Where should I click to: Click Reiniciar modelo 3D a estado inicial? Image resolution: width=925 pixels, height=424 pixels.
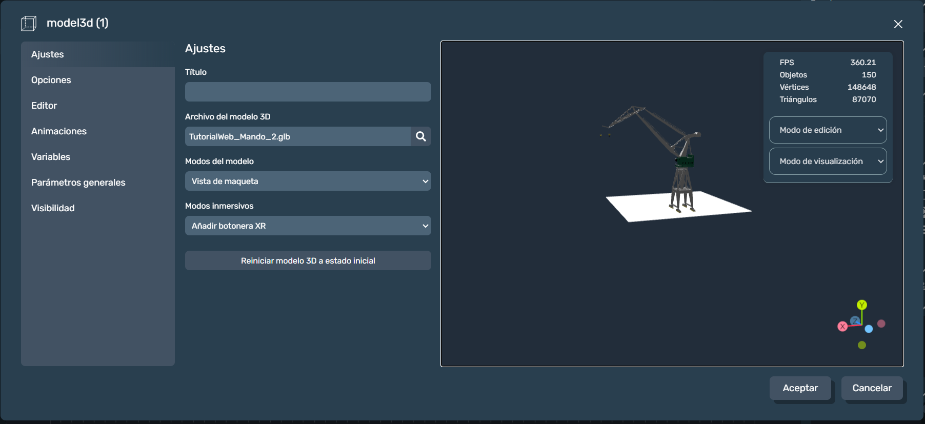point(308,260)
